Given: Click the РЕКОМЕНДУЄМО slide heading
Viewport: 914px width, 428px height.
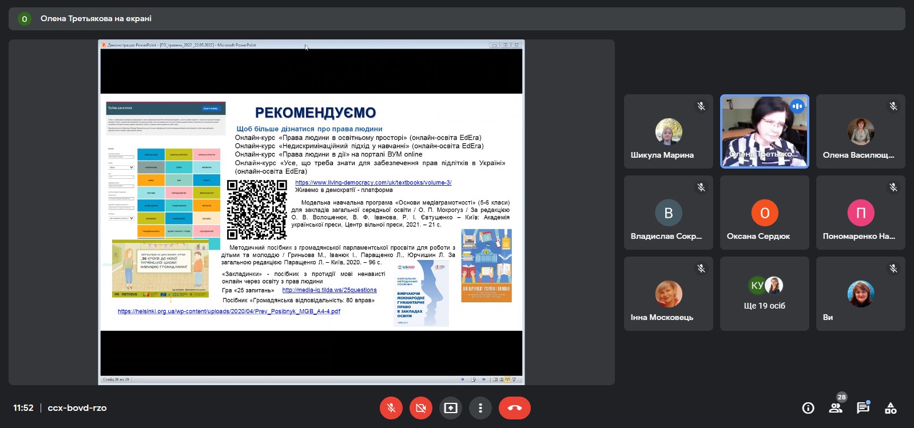Looking at the screenshot, I should (315, 113).
